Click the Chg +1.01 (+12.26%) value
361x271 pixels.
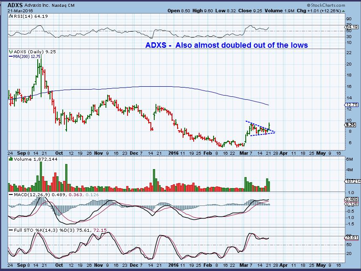(319, 11)
